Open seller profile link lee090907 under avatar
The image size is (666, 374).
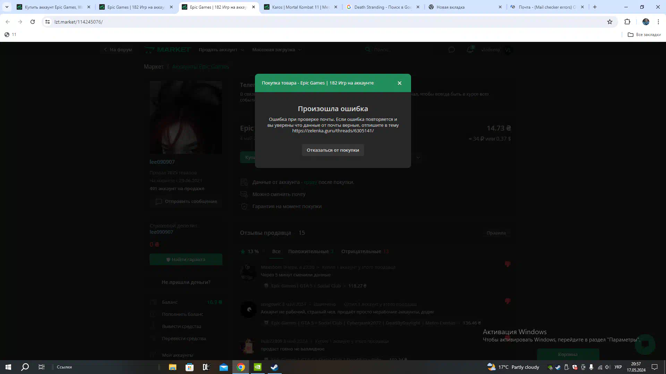tap(162, 162)
